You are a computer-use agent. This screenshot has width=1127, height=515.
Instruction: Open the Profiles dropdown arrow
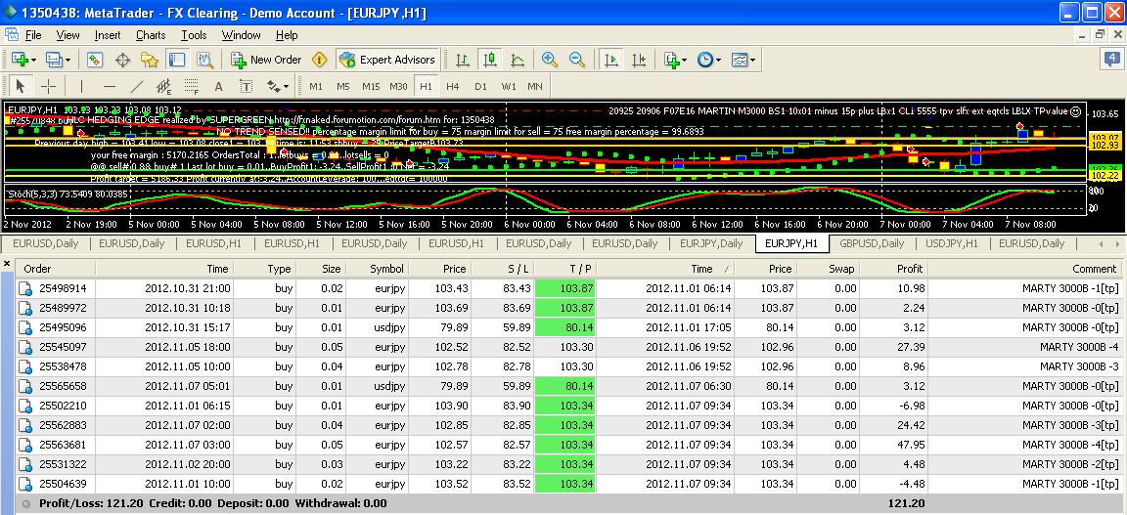coord(67,60)
